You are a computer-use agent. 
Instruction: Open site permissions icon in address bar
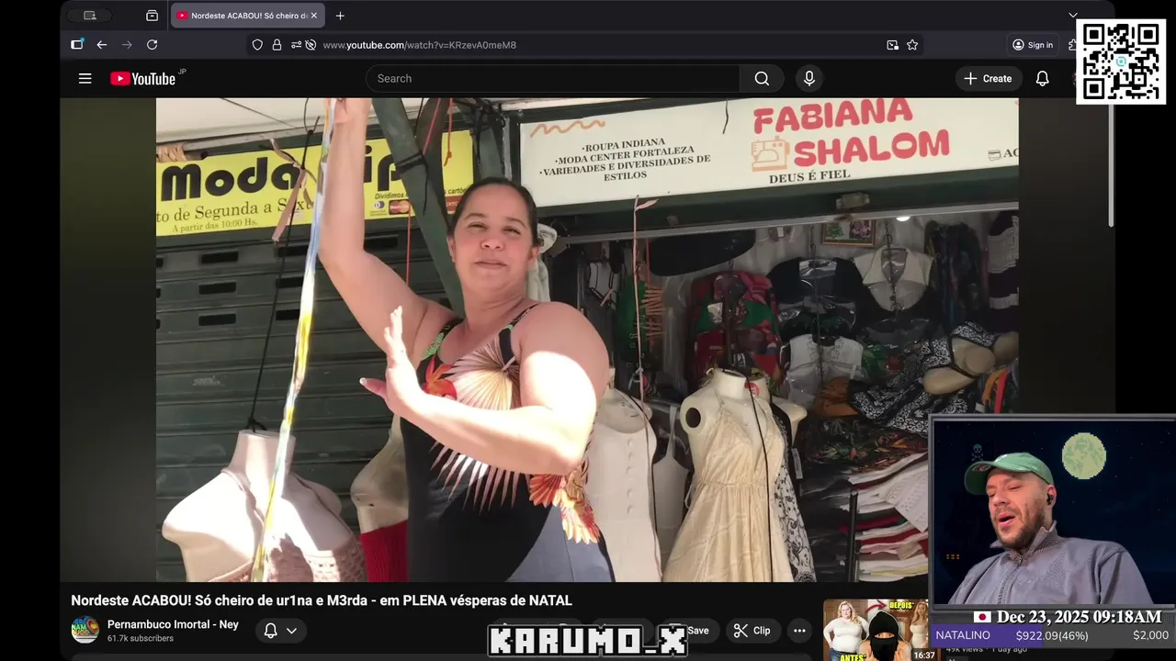pyautogui.click(x=296, y=45)
